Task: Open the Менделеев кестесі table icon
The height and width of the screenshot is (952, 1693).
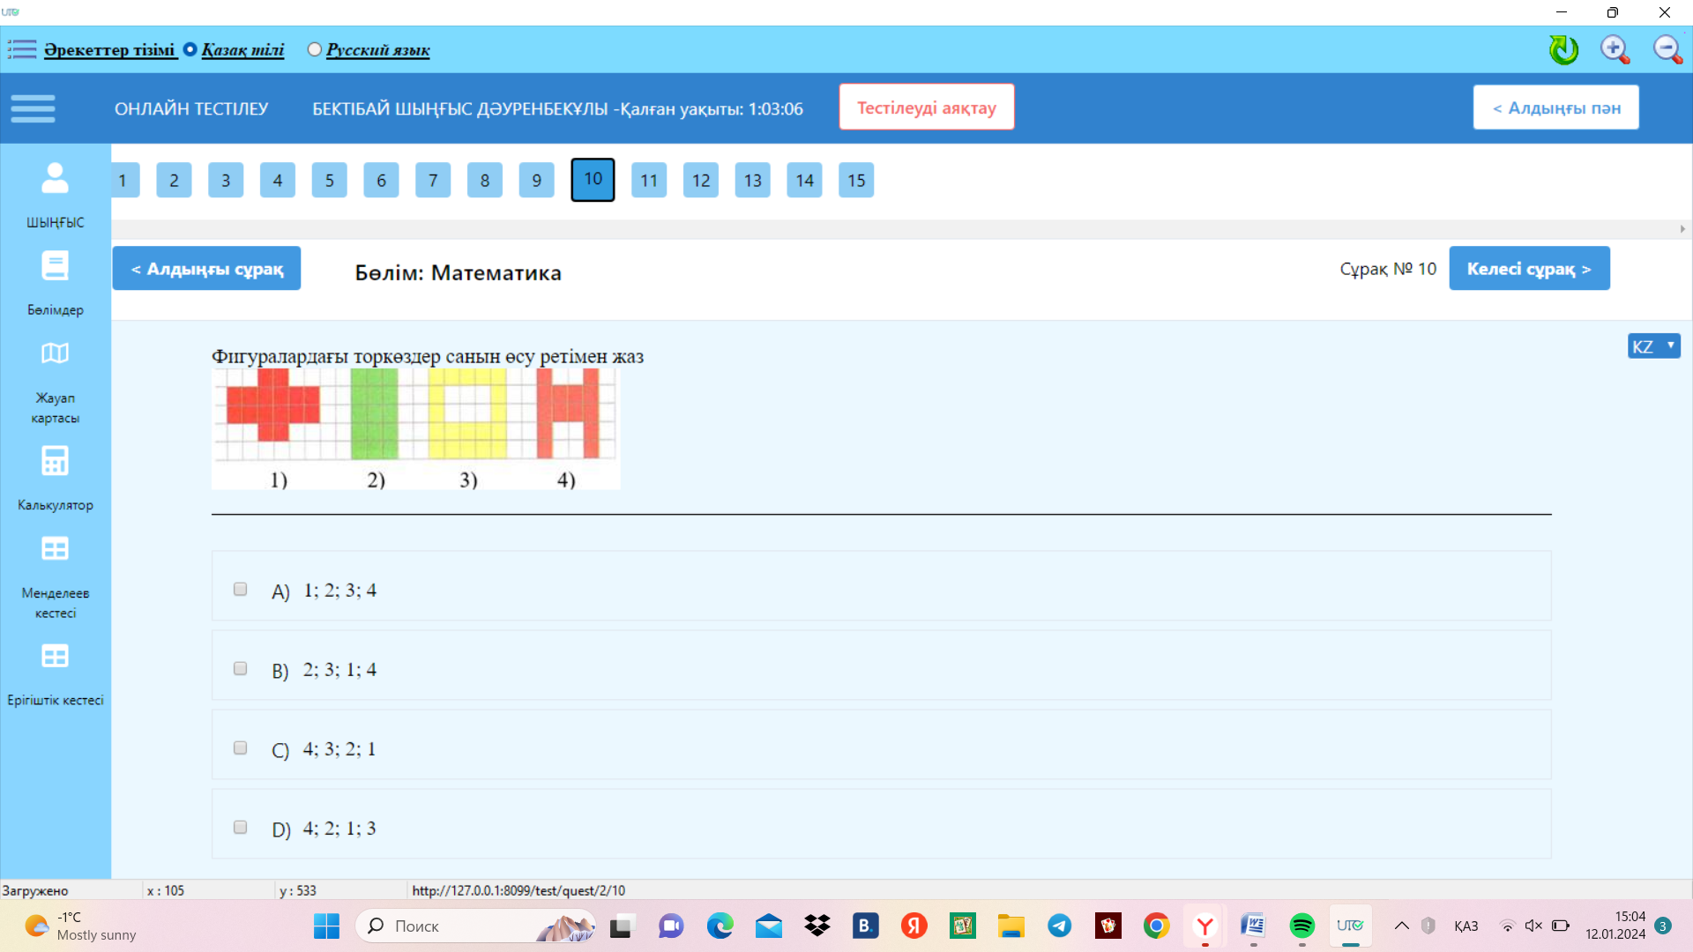Action: (x=55, y=549)
